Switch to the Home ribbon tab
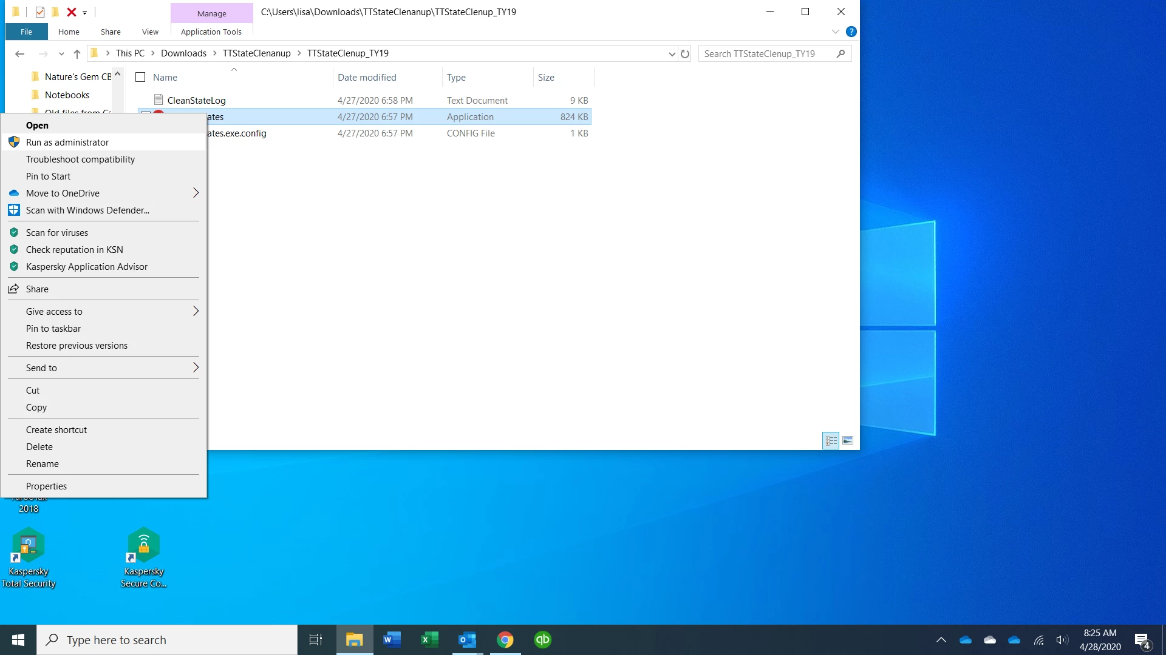The height and width of the screenshot is (655, 1166). click(x=69, y=32)
